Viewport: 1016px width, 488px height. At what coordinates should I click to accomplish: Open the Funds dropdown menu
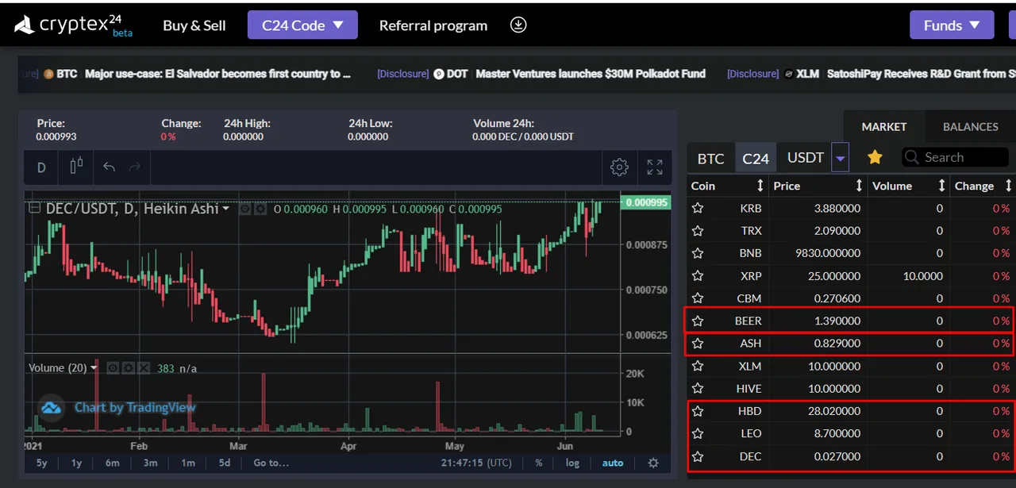952,25
